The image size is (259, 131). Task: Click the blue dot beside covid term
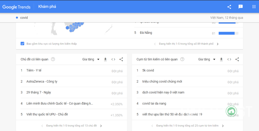click(x=17, y=18)
